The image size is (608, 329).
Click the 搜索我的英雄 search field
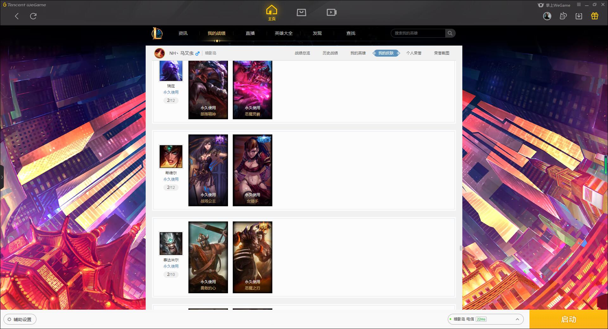(x=418, y=33)
